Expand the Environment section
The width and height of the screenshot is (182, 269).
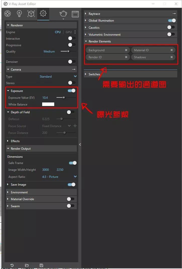8,192
